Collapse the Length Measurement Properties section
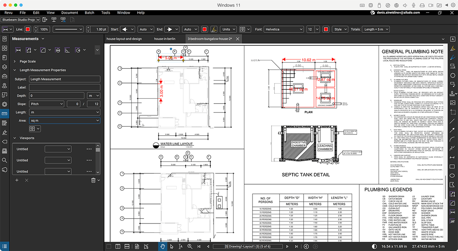 pos(15,70)
